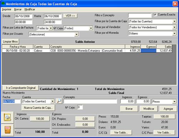Click the Cobros cell in the row
The height and width of the screenshot is (138, 179).
click(41, 51)
